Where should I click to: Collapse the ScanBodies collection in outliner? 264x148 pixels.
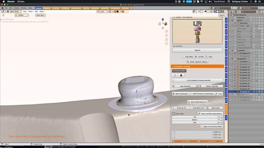[x=233, y=51]
